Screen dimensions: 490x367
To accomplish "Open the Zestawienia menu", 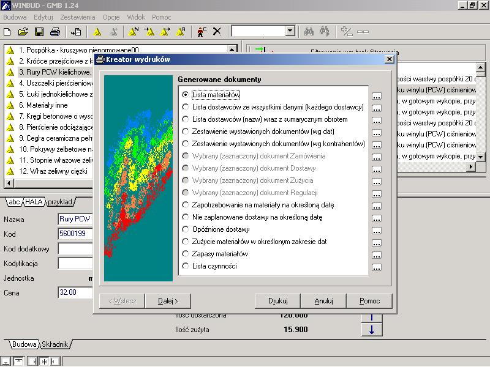I will coord(78,17).
